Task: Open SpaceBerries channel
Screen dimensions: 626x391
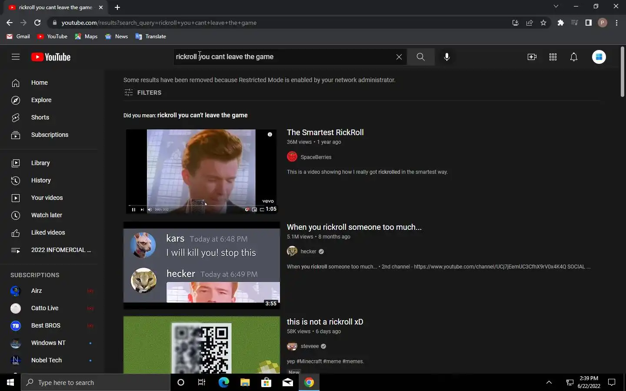Action: coord(316,157)
